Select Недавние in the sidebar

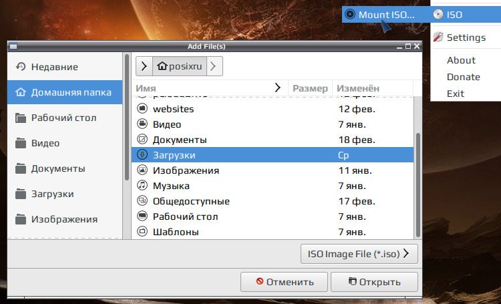point(65,67)
